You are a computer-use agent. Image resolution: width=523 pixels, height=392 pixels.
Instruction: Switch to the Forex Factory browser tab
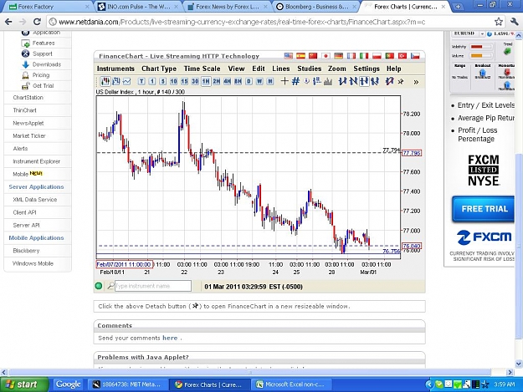pos(49,7)
